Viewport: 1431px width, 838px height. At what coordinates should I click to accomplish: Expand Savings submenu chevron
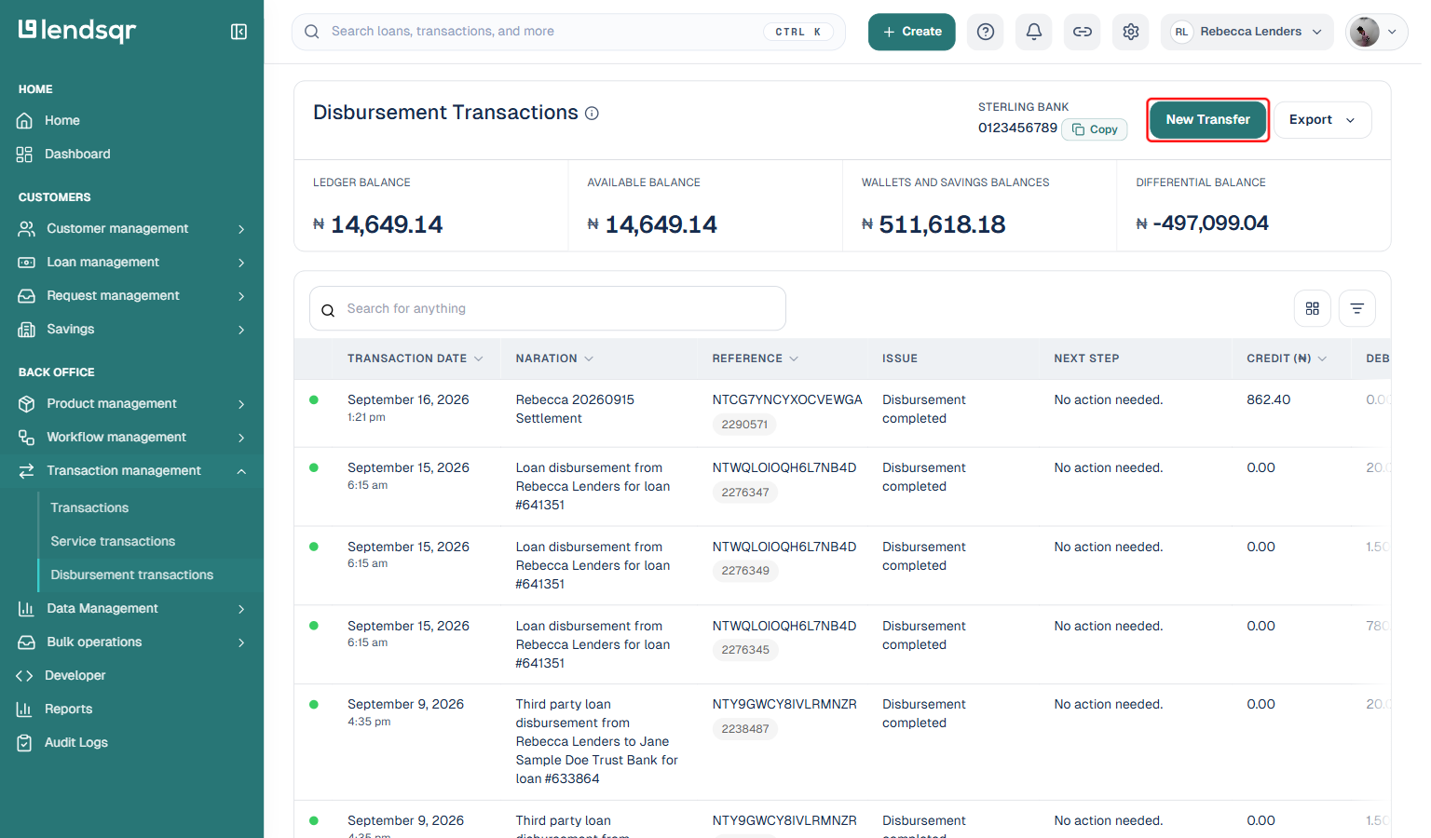(x=241, y=330)
